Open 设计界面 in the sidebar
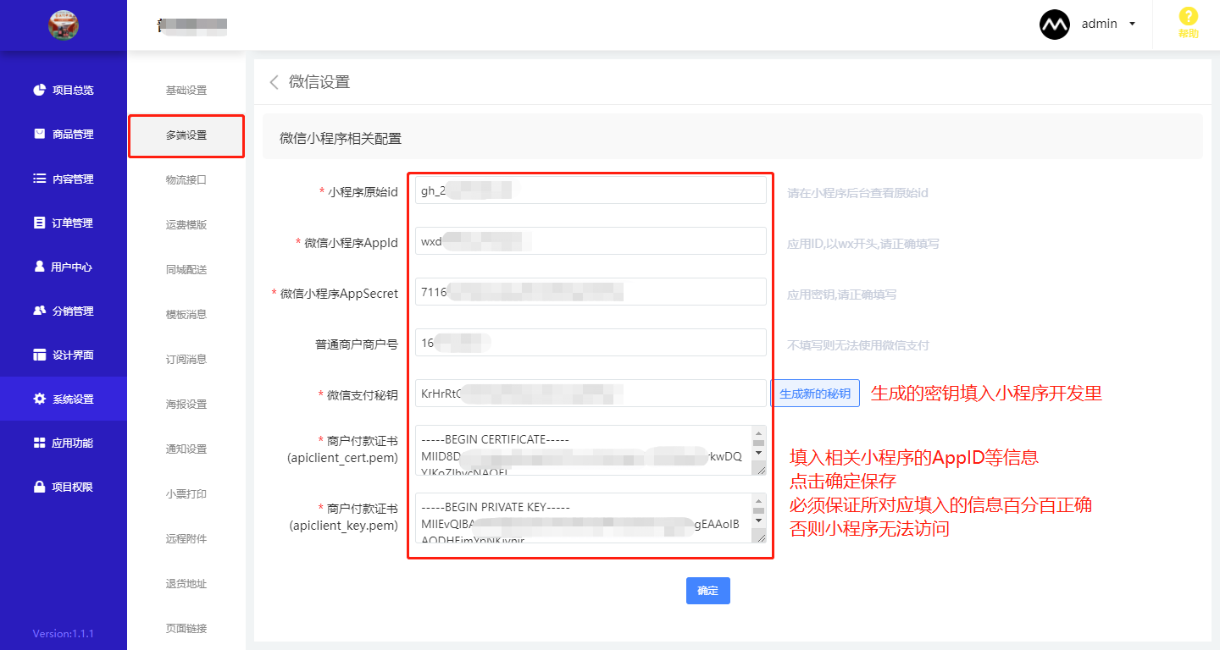This screenshot has height=650, width=1220. pos(64,355)
